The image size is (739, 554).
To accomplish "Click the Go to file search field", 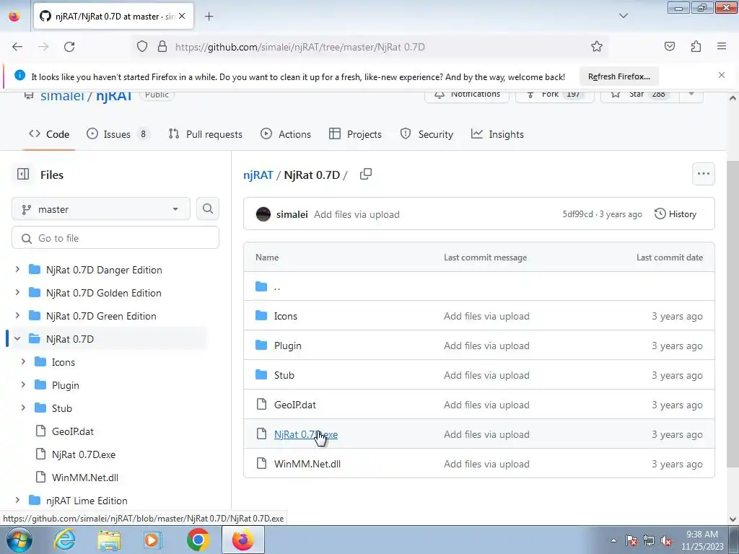I will 115,238.
